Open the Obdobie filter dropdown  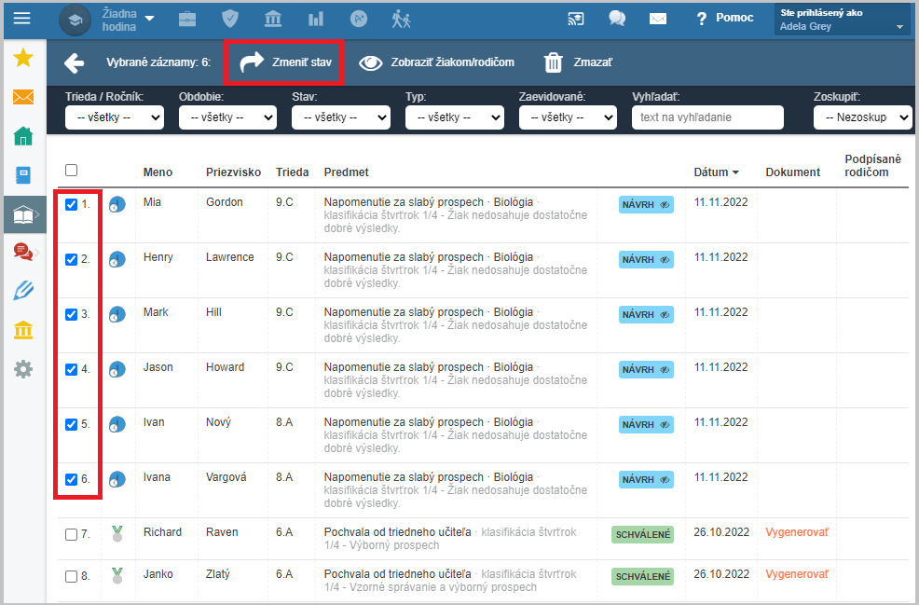(x=227, y=117)
